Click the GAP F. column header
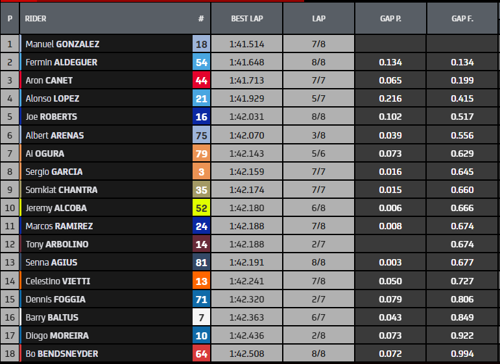Image resolution: width=500 pixels, height=364 pixels. coord(462,19)
